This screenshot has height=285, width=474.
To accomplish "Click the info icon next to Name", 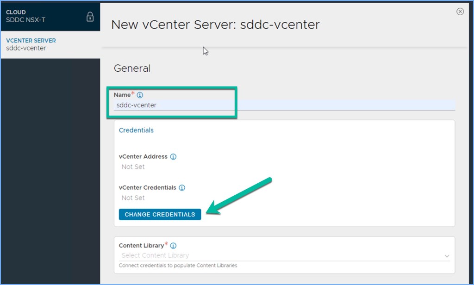I will [x=140, y=95].
